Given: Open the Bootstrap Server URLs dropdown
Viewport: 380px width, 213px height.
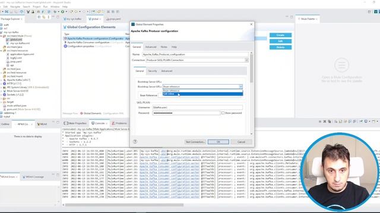Looking at the screenshot, I should 240,86.
